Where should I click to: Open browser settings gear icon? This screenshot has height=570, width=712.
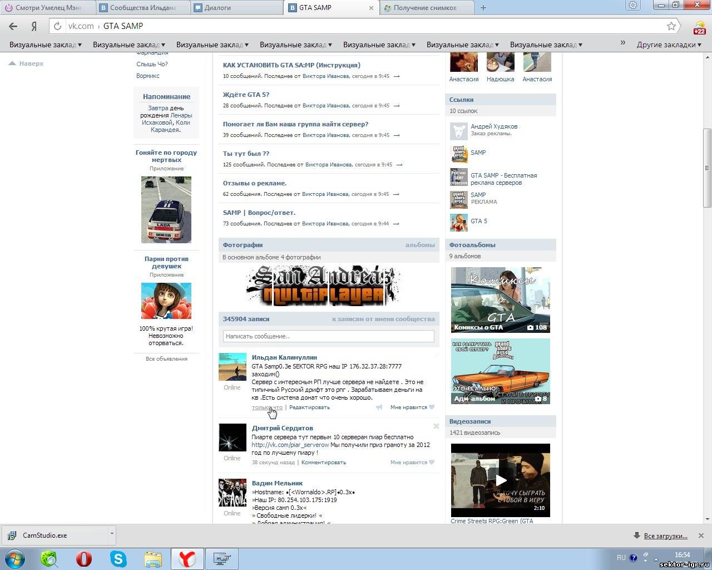[x=633, y=6]
